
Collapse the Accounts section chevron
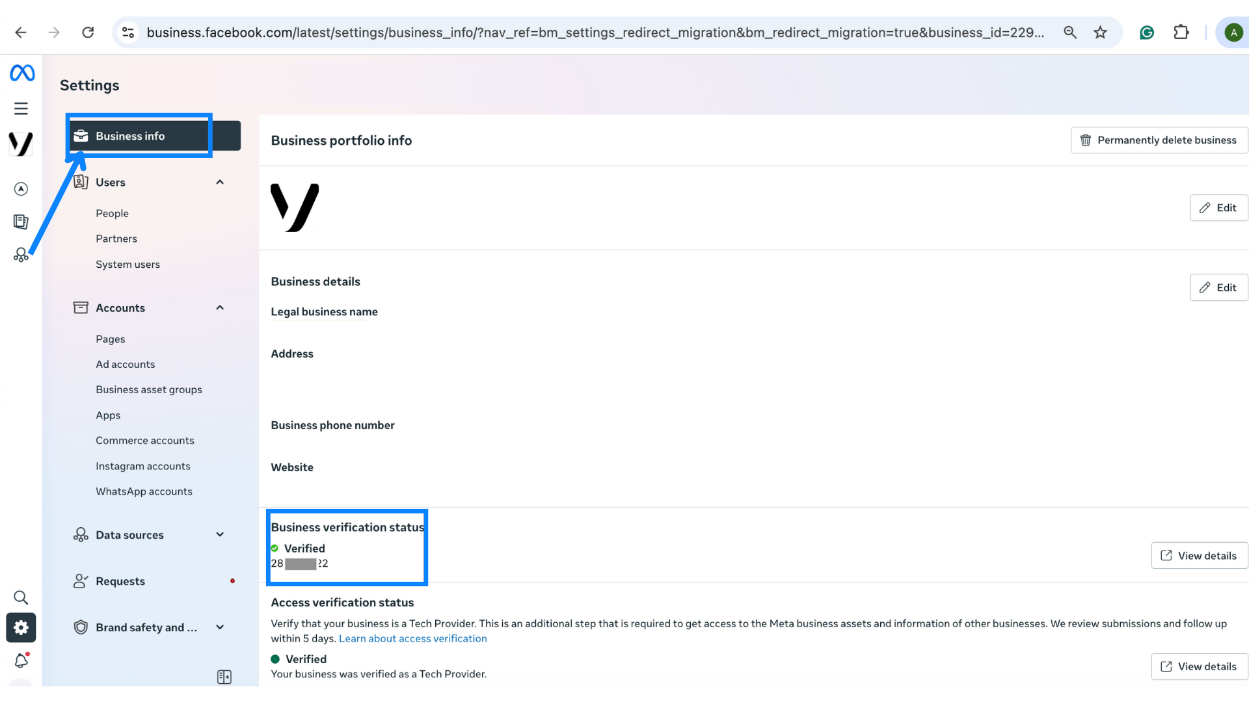pyautogui.click(x=220, y=307)
